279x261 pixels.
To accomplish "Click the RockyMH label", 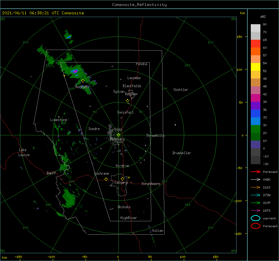I will click(82, 87).
